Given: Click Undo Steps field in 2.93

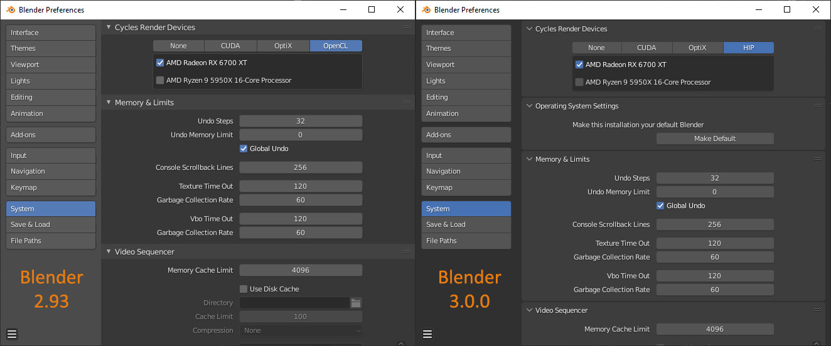Looking at the screenshot, I should [x=301, y=121].
